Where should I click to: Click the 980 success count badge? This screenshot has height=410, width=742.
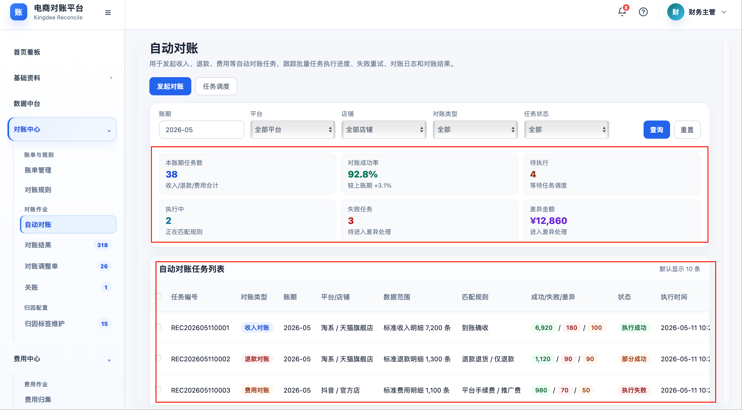pyautogui.click(x=541, y=390)
